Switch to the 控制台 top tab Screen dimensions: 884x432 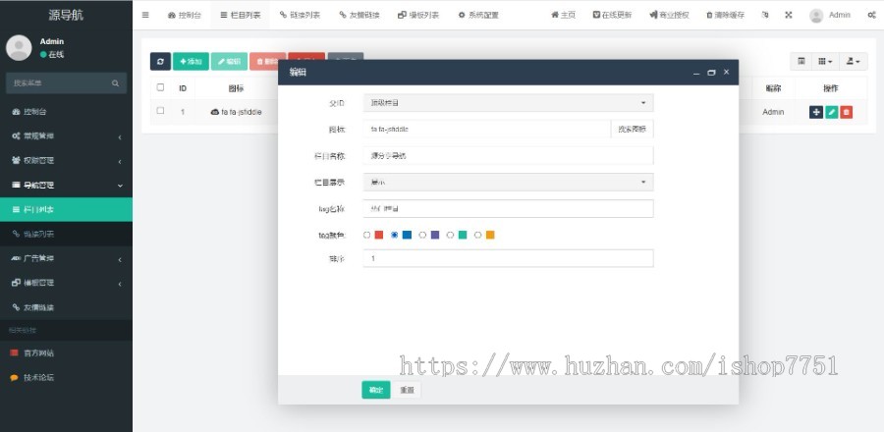tap(185, 15)
